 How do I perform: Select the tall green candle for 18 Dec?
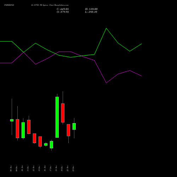coord(57,117)
